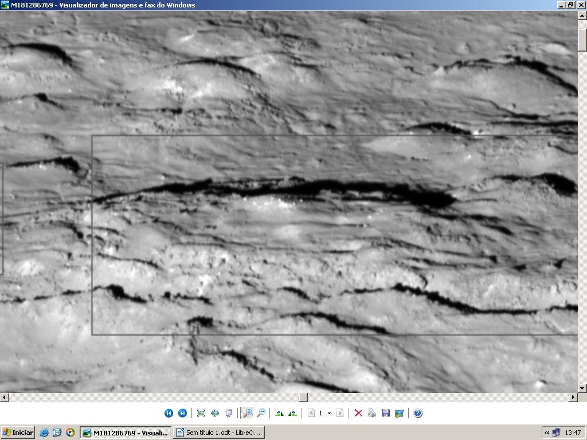Expand hidden system tray icons
587x440 pixels.
tap(547, 433)
